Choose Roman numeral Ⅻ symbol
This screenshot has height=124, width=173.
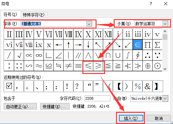[108, 34]
